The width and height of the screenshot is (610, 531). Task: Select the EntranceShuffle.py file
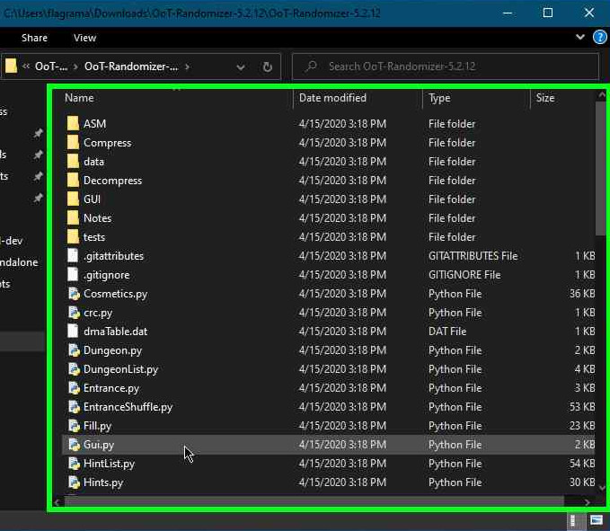[128, 407]
